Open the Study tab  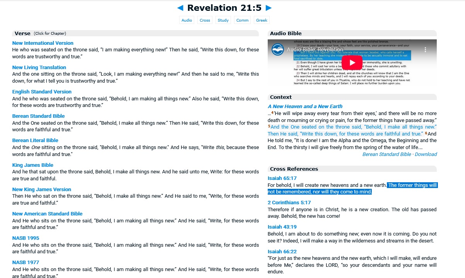tap(223, 20)
